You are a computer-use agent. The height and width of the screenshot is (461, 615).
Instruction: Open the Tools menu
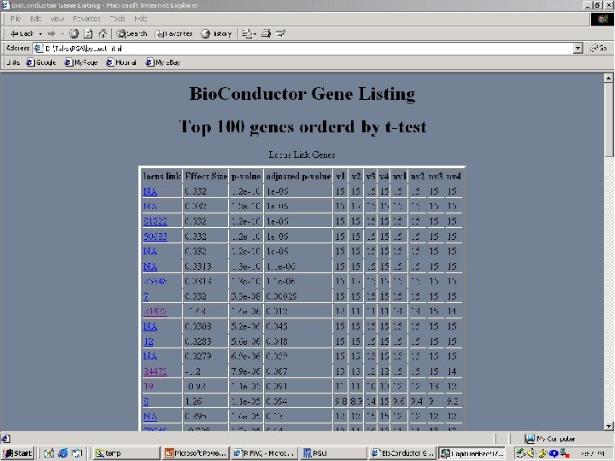pyautogui.click(x=117, y=19)
